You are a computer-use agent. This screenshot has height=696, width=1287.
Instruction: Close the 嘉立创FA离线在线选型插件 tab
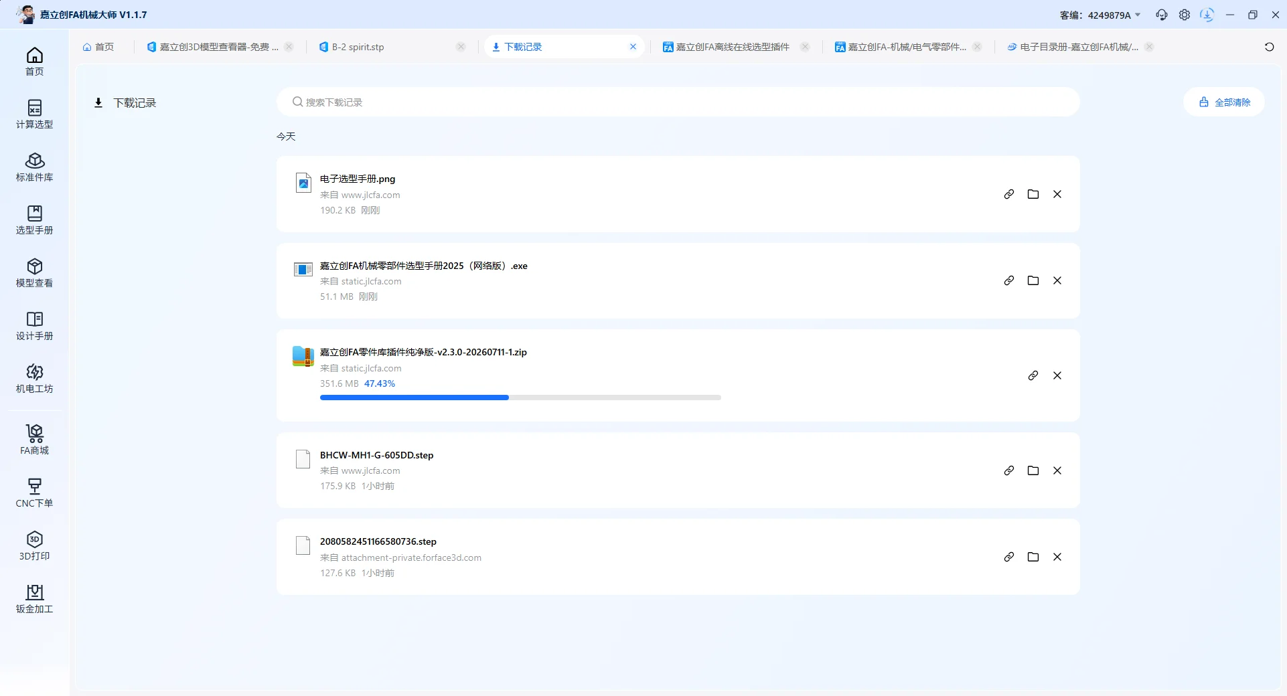(805, 47)
